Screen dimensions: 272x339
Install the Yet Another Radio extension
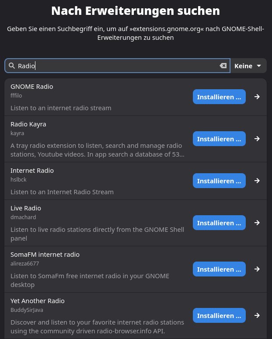219,315
